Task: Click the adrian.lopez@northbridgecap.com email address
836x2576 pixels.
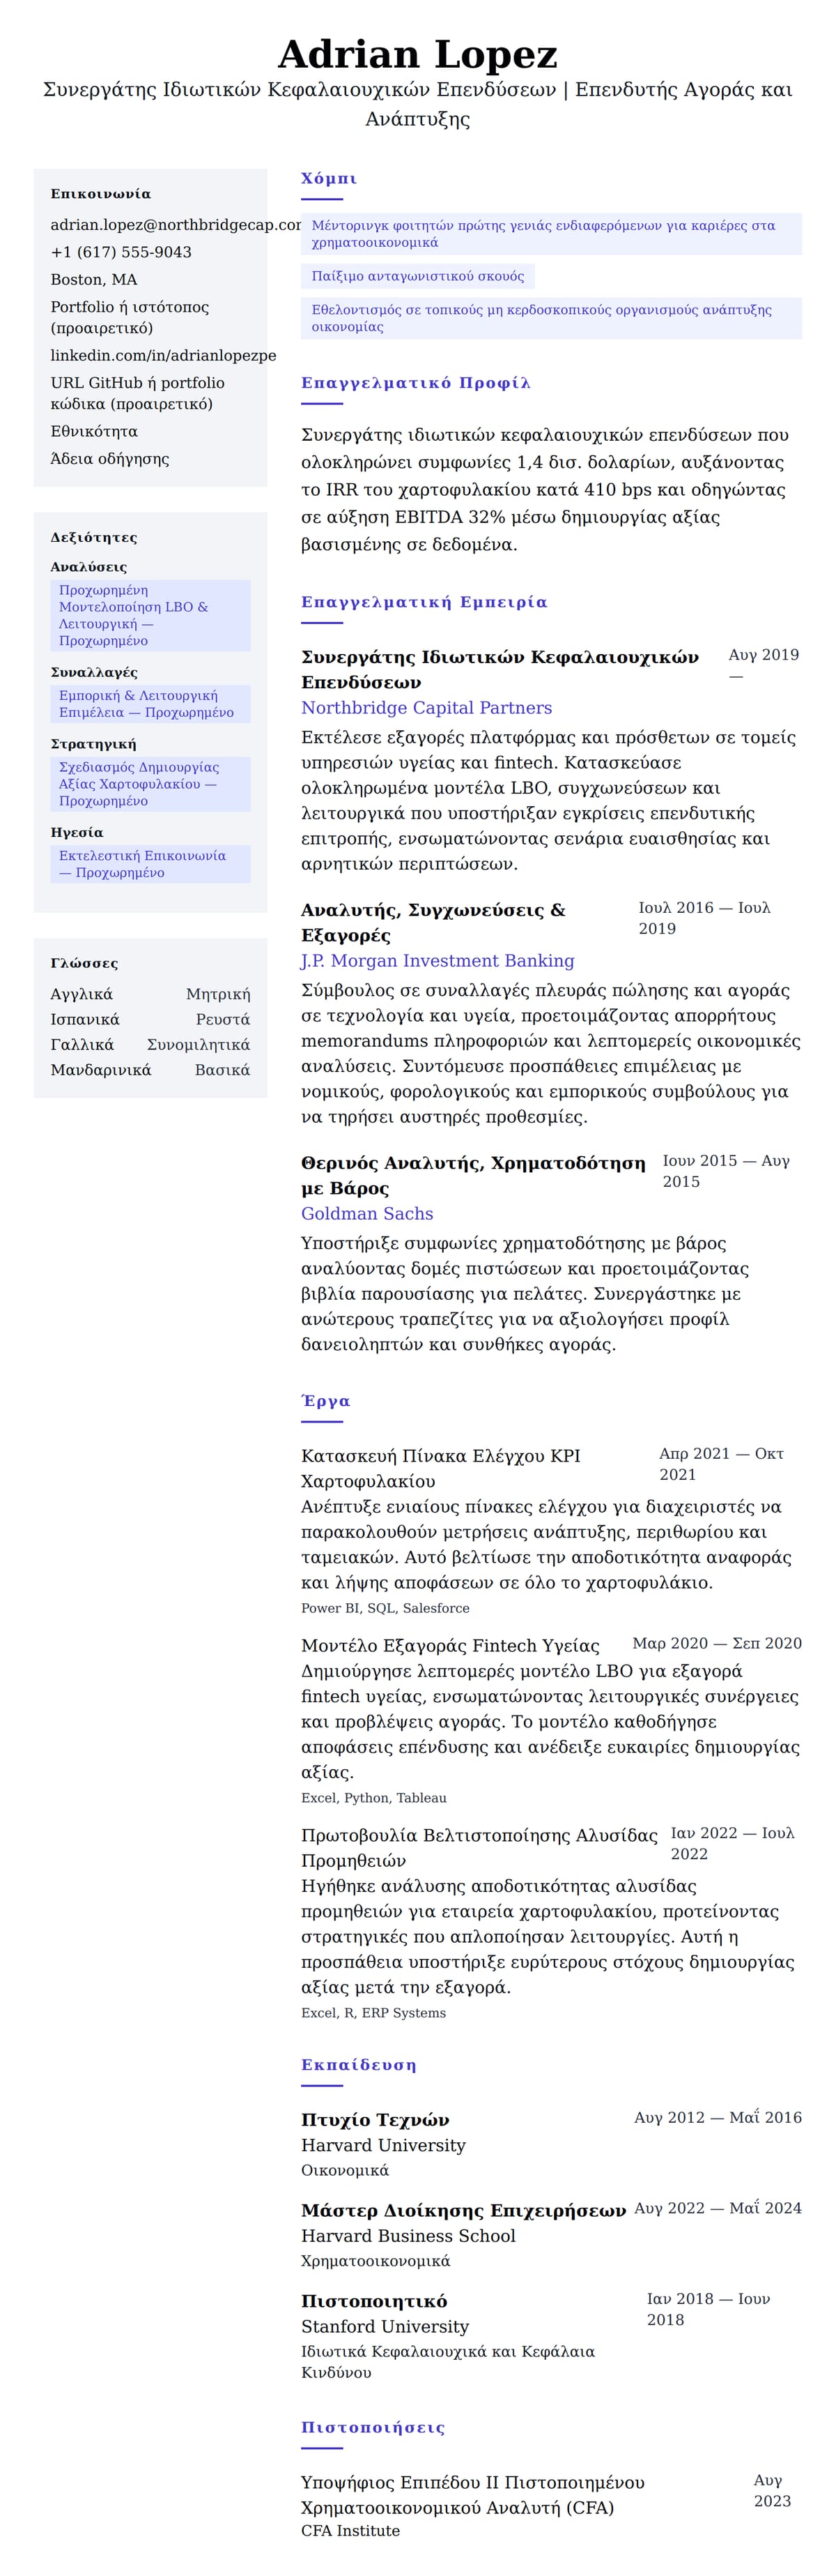Action: [x=175, y=225]
